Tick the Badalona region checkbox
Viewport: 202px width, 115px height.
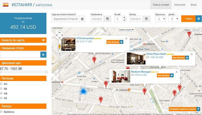pos(1,111)
